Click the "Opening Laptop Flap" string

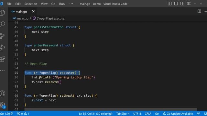(74, 77)
